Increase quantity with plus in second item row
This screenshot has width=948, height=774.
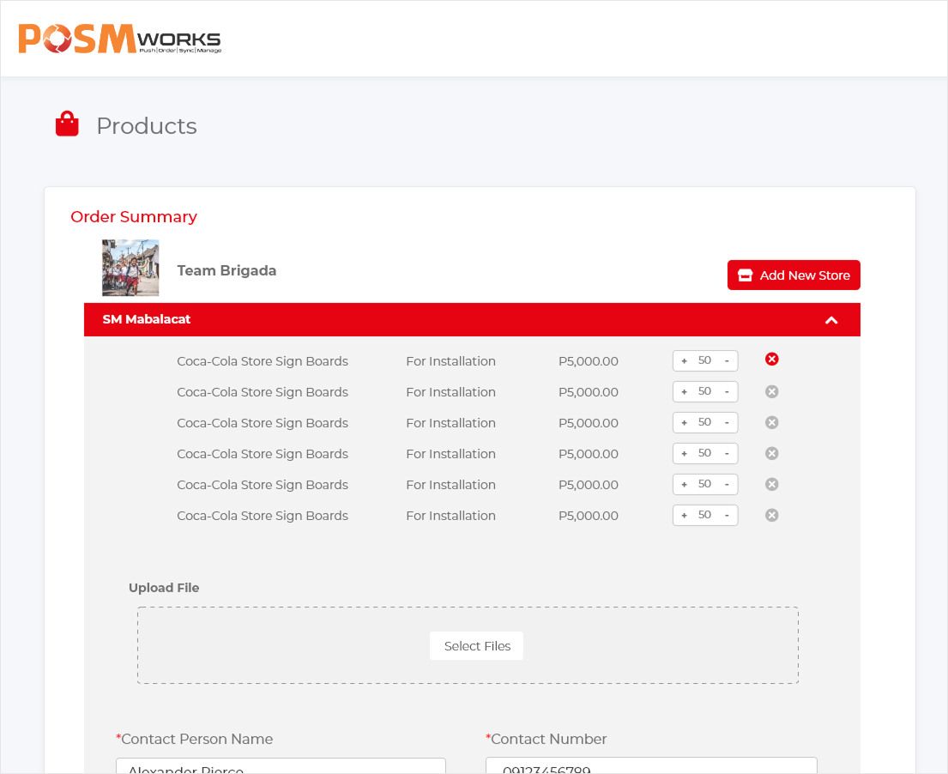(x=684, y=392)
